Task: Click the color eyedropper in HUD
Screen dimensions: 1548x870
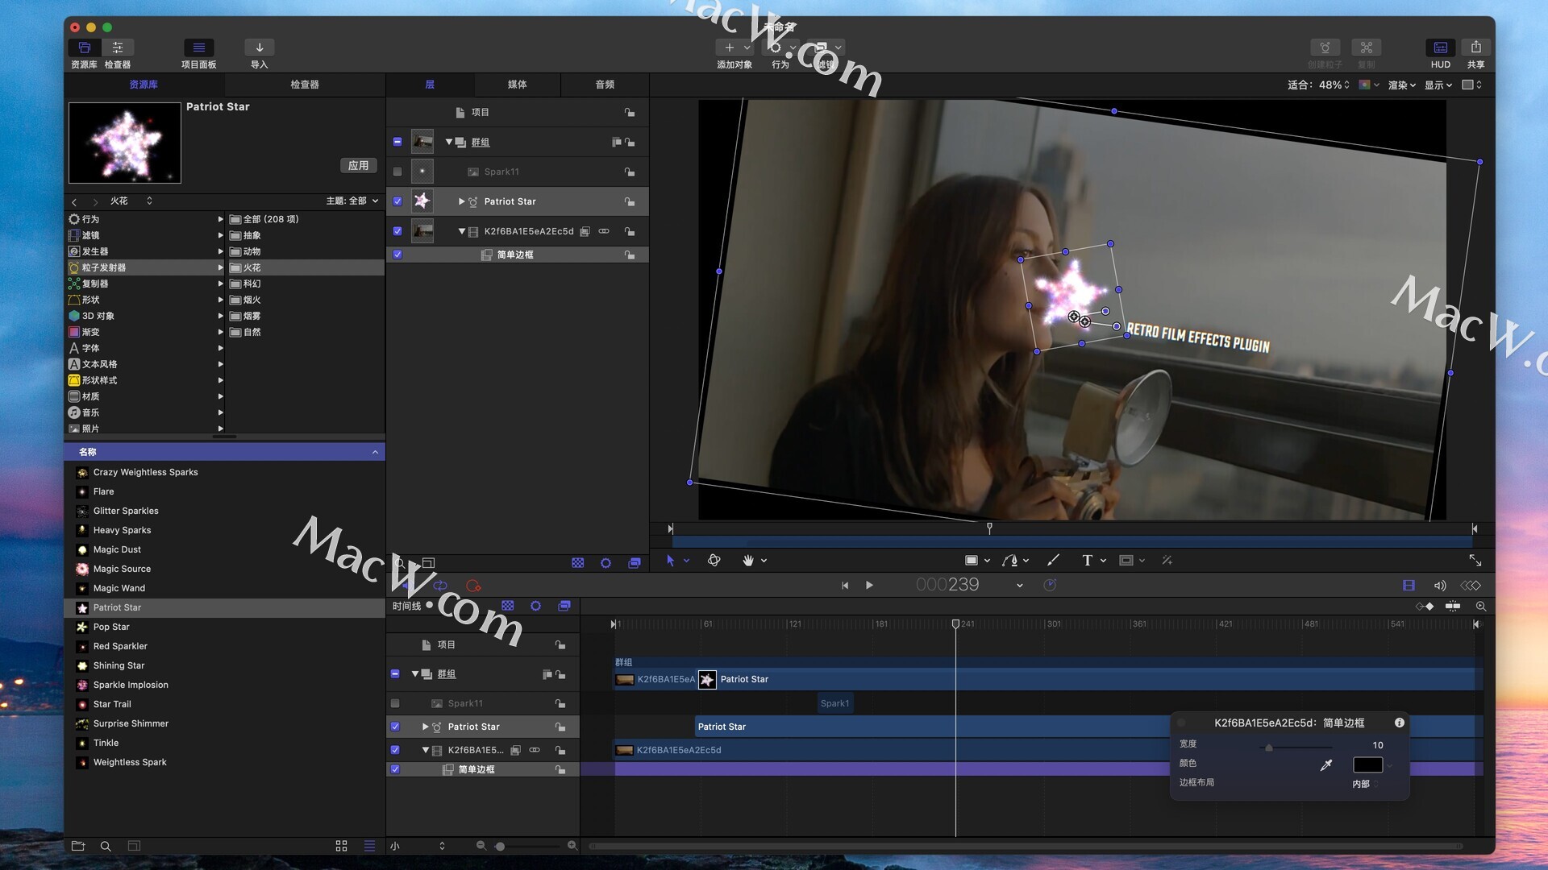Action: [1326, 765]
